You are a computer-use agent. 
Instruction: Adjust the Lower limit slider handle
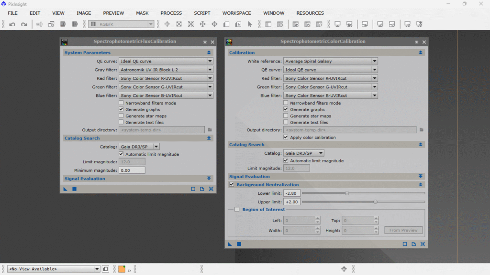347,193
